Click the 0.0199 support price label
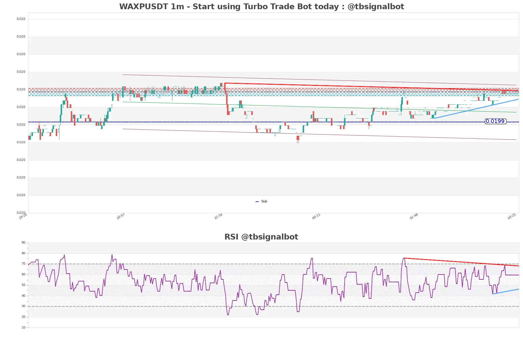Image resolution: width=523 pixels, height=349 pixels. (495, 121)
